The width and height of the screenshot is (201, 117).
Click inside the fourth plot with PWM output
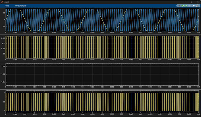(x=102, y=102)
